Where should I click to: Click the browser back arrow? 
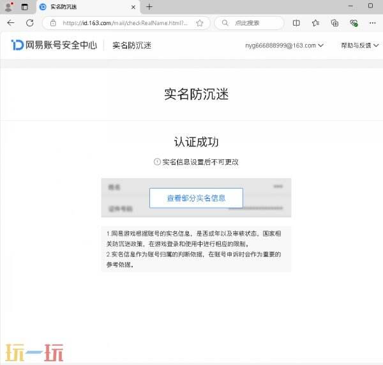(x=11, y=23)
